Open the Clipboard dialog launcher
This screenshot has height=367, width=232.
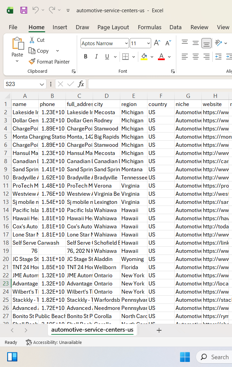74,71
